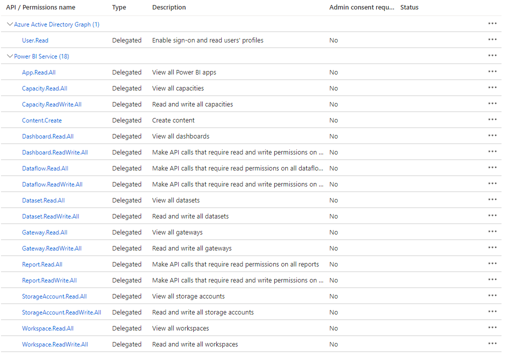Click the Status column header
Image resolution: width=508 pixels, height=364 pixels.
pyautogui.click(x=409, y=7)
